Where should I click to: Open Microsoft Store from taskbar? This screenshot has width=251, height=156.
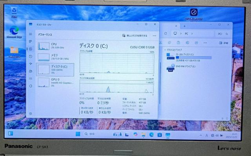pyautogui.click(x=160, y=135)
